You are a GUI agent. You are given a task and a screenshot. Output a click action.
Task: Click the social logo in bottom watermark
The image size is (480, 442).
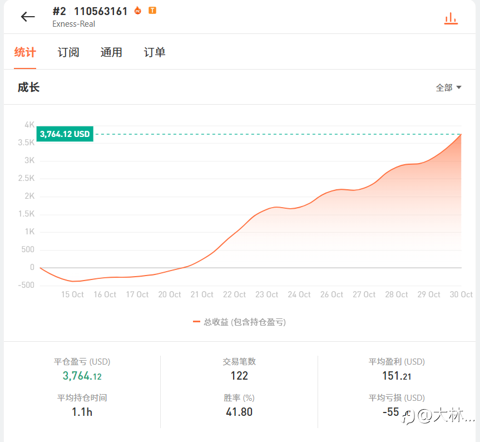coord(409,416)
